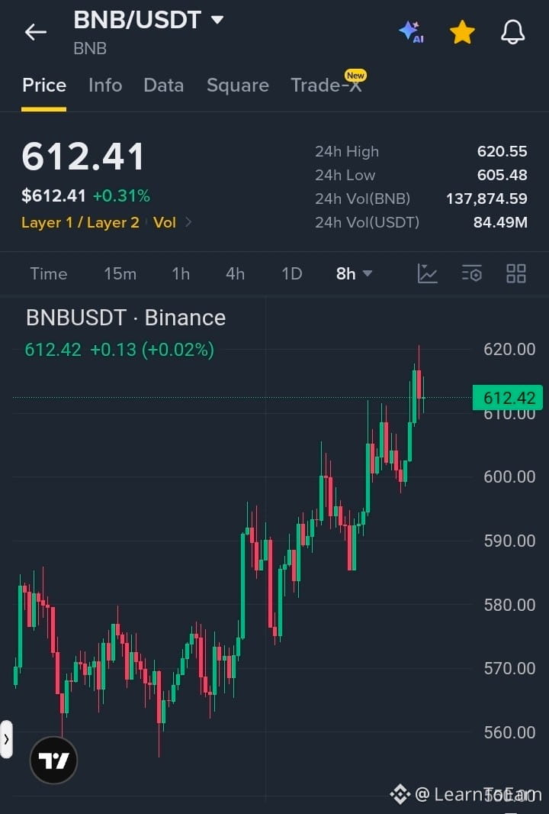549x814 pixels.
Task: Click the 560.00 price axis label
Action: point(509,732)
